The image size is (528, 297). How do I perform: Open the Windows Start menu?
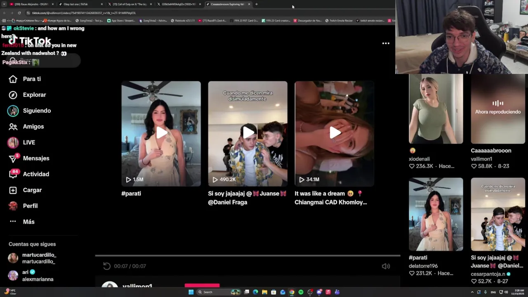pos(191,292)
